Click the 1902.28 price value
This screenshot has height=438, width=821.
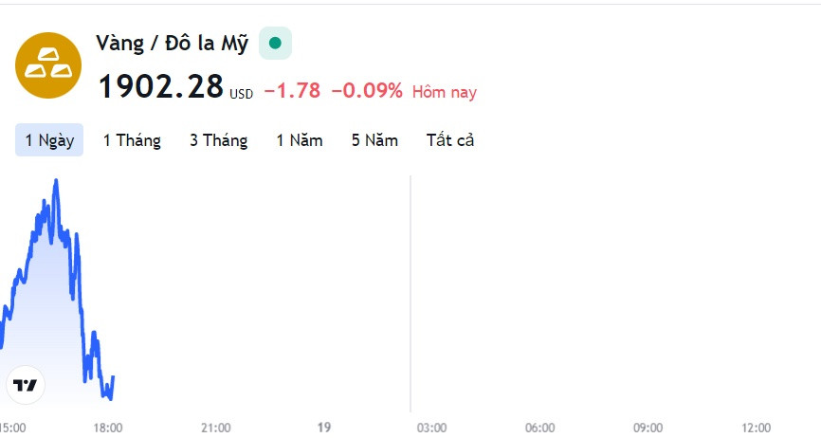pyautogui.click(x=161, y=86)
